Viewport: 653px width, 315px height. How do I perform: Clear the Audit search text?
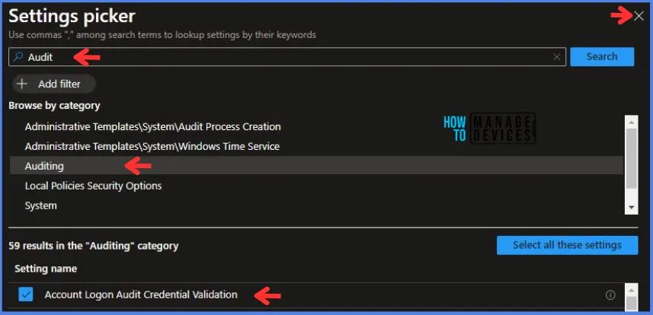pos(557,57)
